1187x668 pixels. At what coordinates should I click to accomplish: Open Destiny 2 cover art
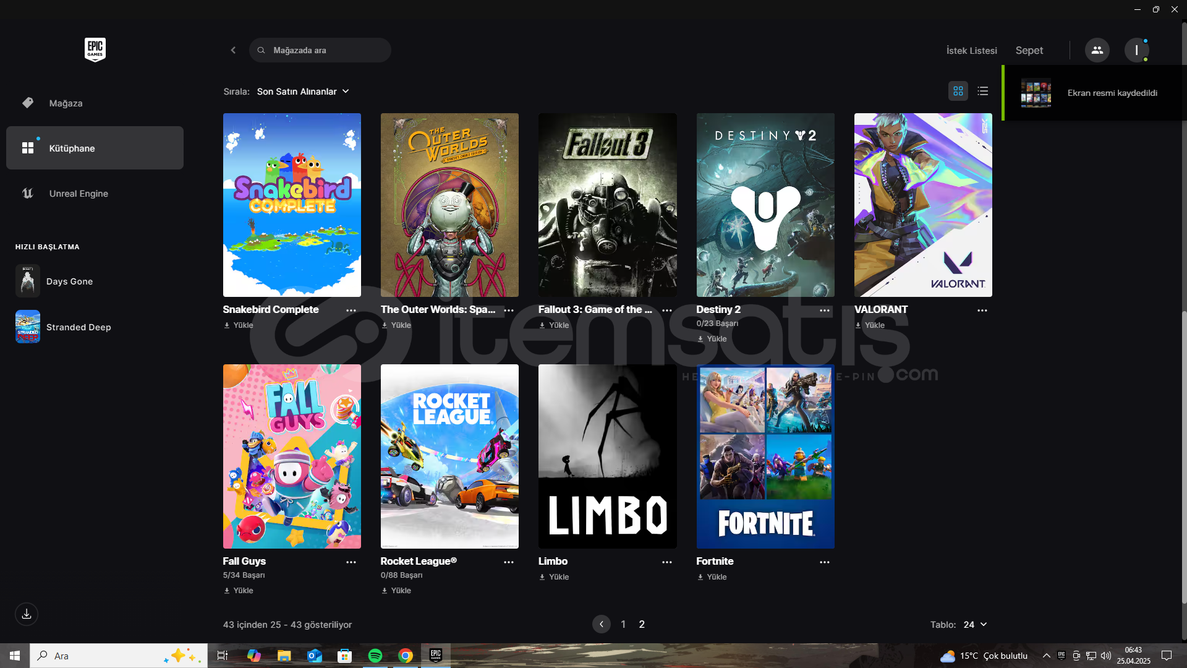click(x=765, y=205)
